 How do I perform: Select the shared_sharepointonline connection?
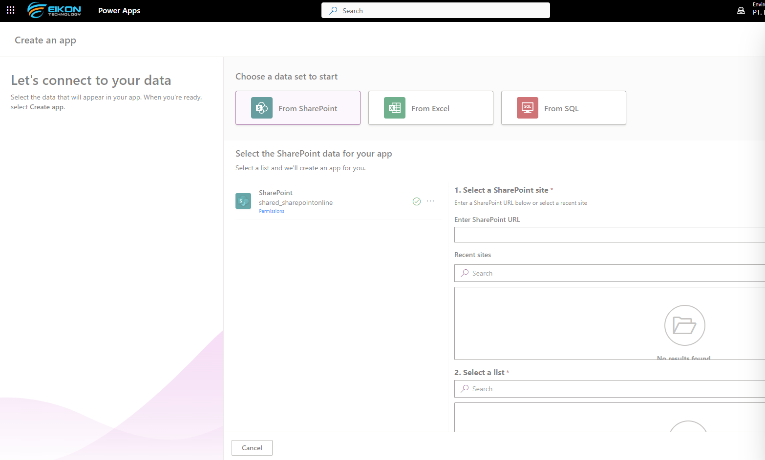296,202
